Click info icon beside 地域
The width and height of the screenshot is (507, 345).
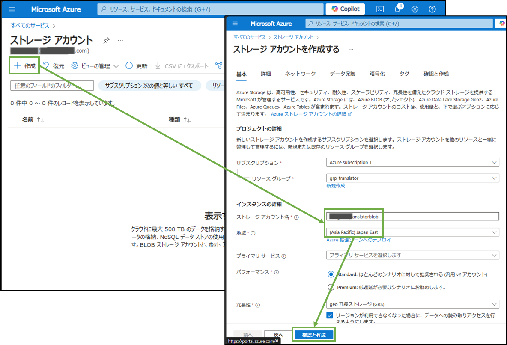click(x=253, y=233)
